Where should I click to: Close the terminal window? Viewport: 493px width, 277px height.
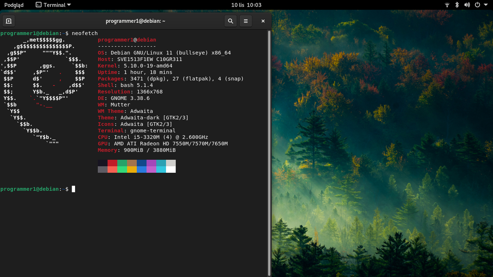[x=263, y=21]
